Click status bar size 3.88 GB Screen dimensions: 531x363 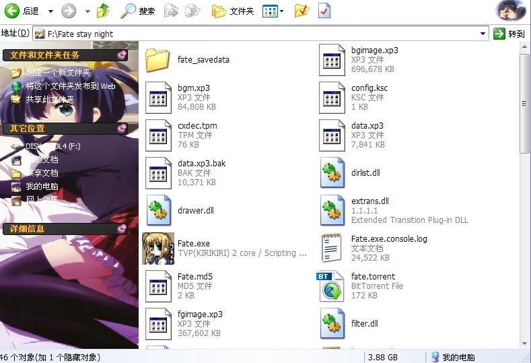[383, 357]
